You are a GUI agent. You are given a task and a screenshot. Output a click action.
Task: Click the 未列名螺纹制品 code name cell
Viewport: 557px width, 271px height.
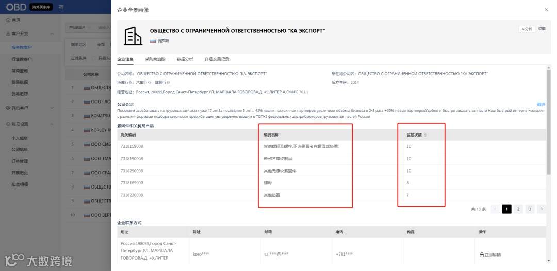(278, 159)
